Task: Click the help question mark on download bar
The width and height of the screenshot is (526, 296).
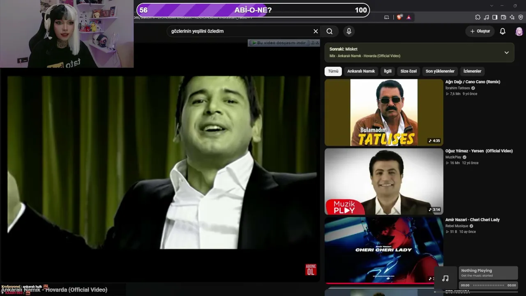Action: [x=313, y=43]
